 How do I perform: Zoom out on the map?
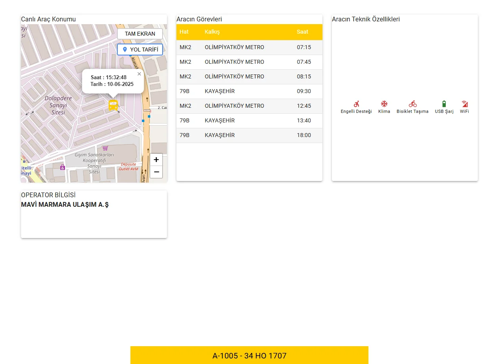(156, 172)
